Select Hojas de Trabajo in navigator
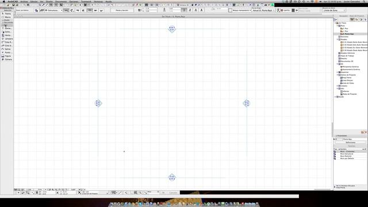The image size is (368, 207). (x=347, y=56)
